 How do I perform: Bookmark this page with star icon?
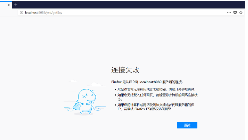click(x=241, y=13)
